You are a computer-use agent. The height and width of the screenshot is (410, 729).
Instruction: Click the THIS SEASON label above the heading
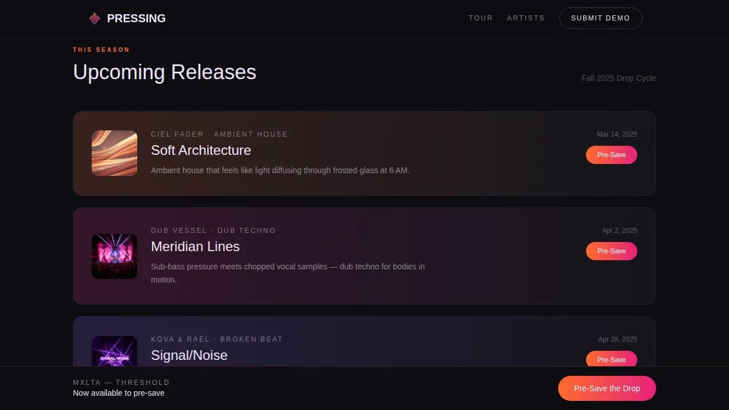pyautogui.click(x=101, y=50)
